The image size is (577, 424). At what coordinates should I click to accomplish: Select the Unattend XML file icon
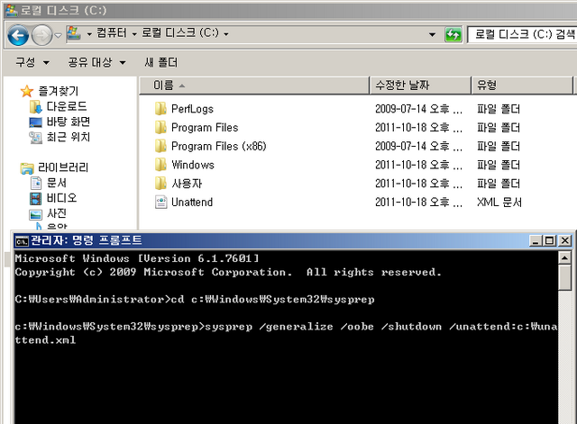point(160,202)
